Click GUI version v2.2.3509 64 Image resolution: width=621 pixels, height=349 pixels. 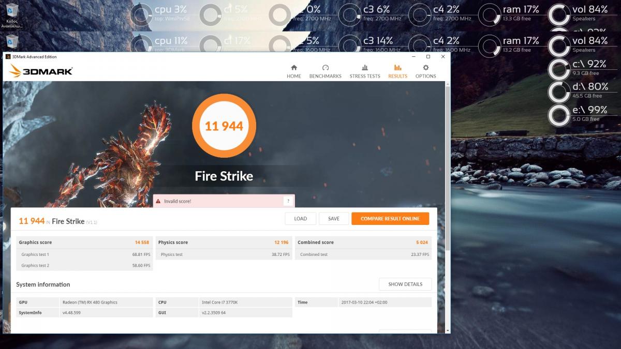pyautogui.click(x=213, y=313)
